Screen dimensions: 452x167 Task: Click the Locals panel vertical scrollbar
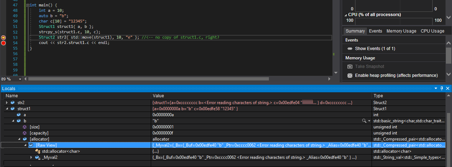click(x=449, y=132)
